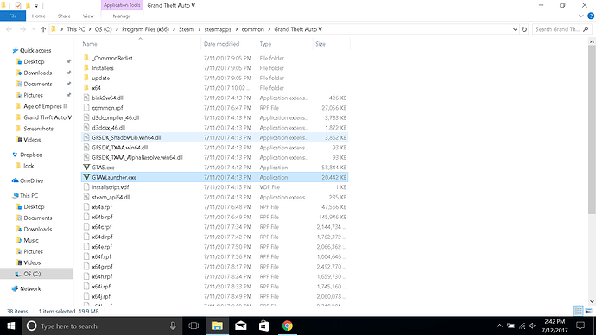The width and height of the screenshot is (596, 335).
Task: Open the File menu
Action: [13, 16]
